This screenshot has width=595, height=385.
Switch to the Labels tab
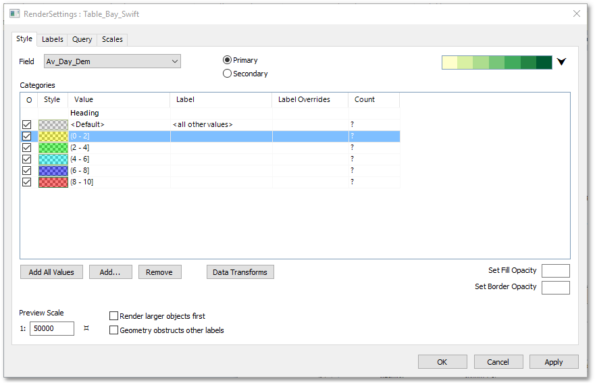[x=53, y=39]
